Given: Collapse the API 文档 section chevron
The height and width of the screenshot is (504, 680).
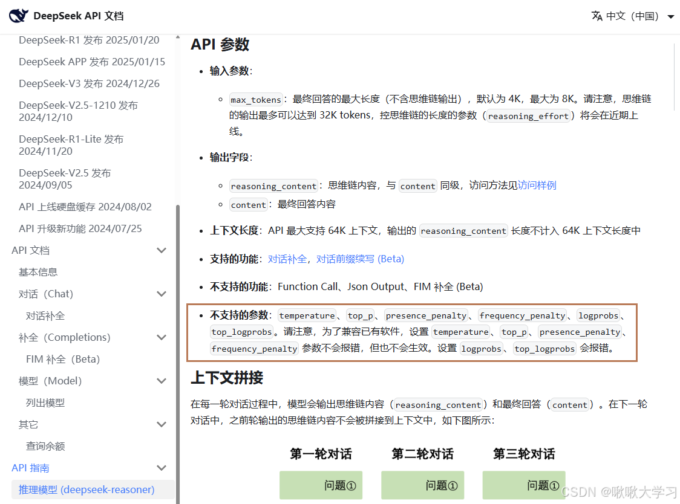Looking at the screenshot, I should (x=162, y=250).
